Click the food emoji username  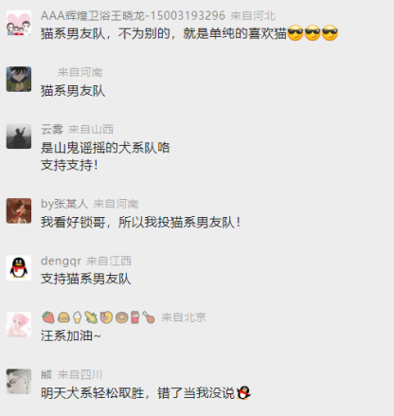click(98, 317)
